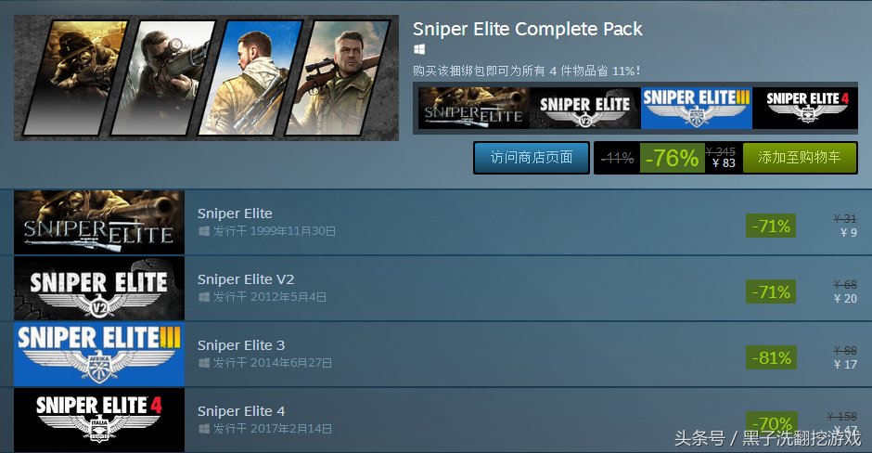Open the Sniper Elite 4 list row thumbnail

[x=99, y=420]
